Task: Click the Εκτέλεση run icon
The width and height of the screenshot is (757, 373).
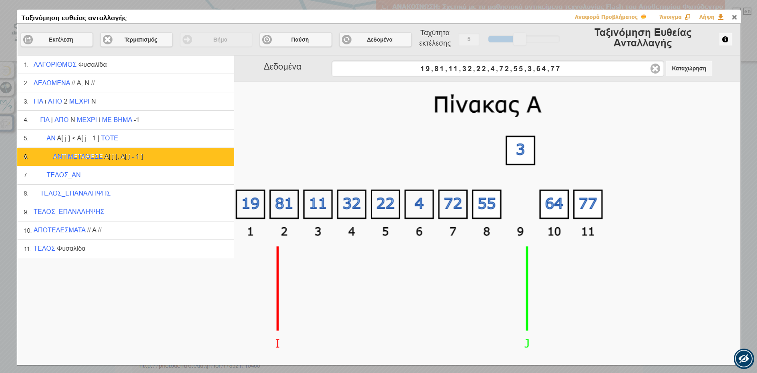Action: pyautogui.click(x=28, y=40)
